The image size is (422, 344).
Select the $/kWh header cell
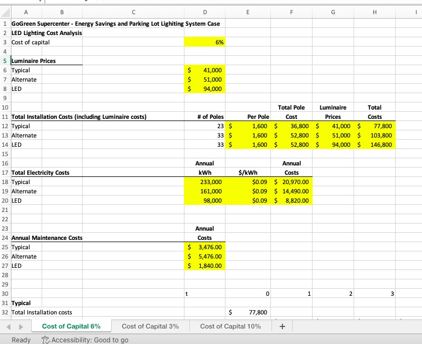point(248,173)
